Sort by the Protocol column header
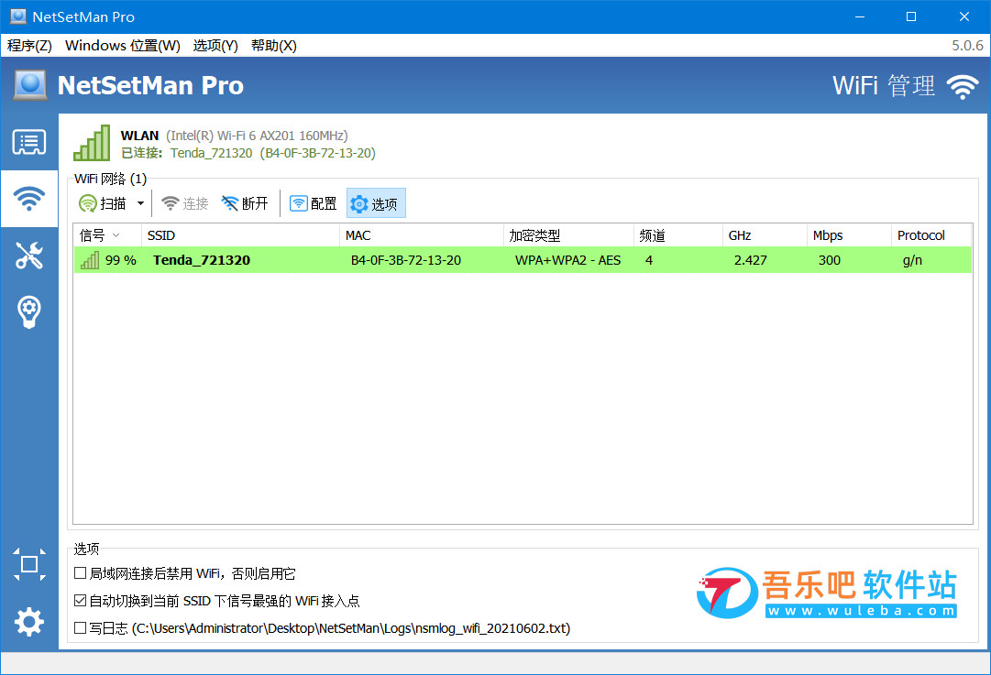Screen dimensions: 991x675 click(x=931, y=235)
